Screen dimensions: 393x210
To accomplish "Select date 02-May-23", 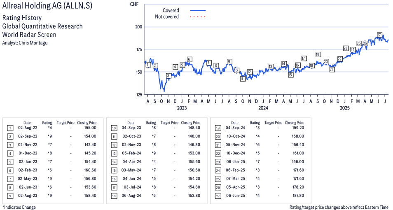I will pos(27,179).
